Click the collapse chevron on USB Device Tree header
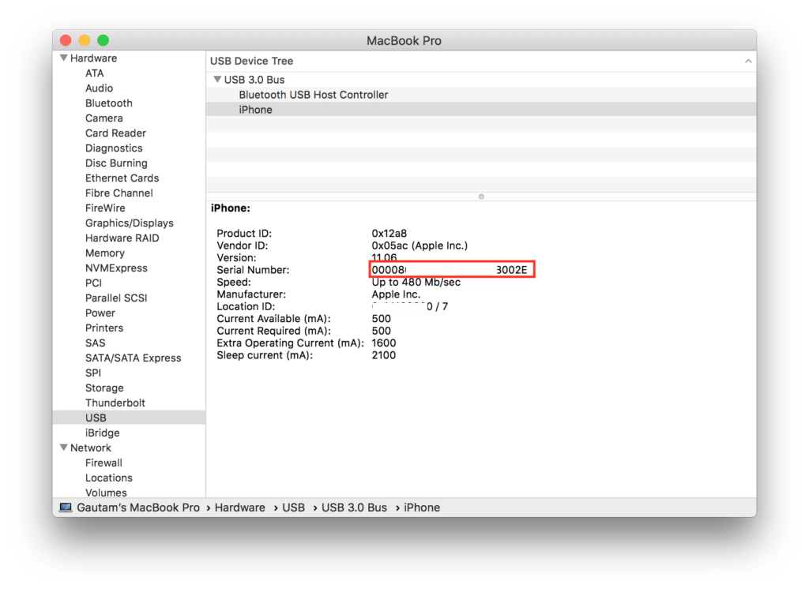 point(748,61)
